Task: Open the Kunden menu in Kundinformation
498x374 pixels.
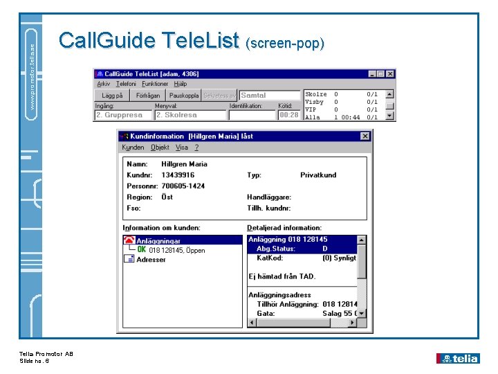Action: point(133,148)
